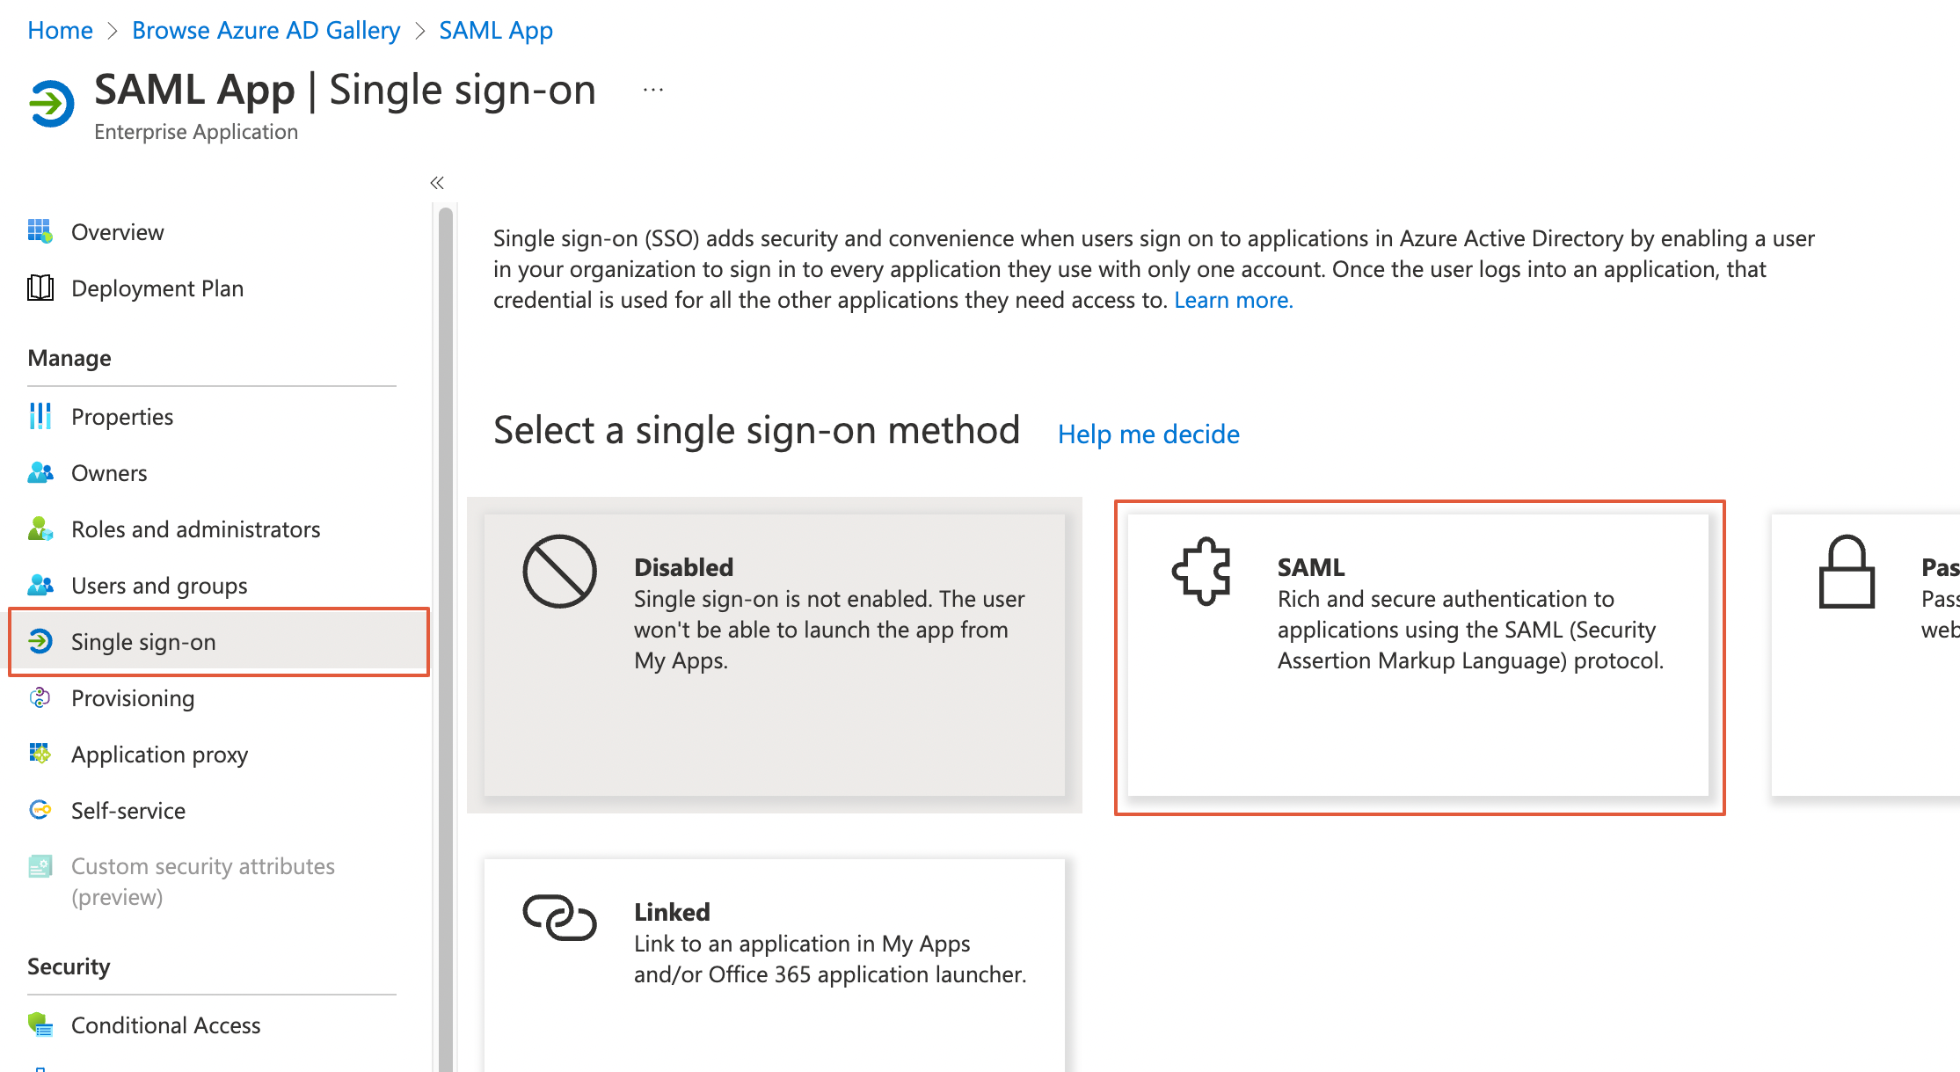
Task: Click the Owners people icon
Action: tap(40, 472)
